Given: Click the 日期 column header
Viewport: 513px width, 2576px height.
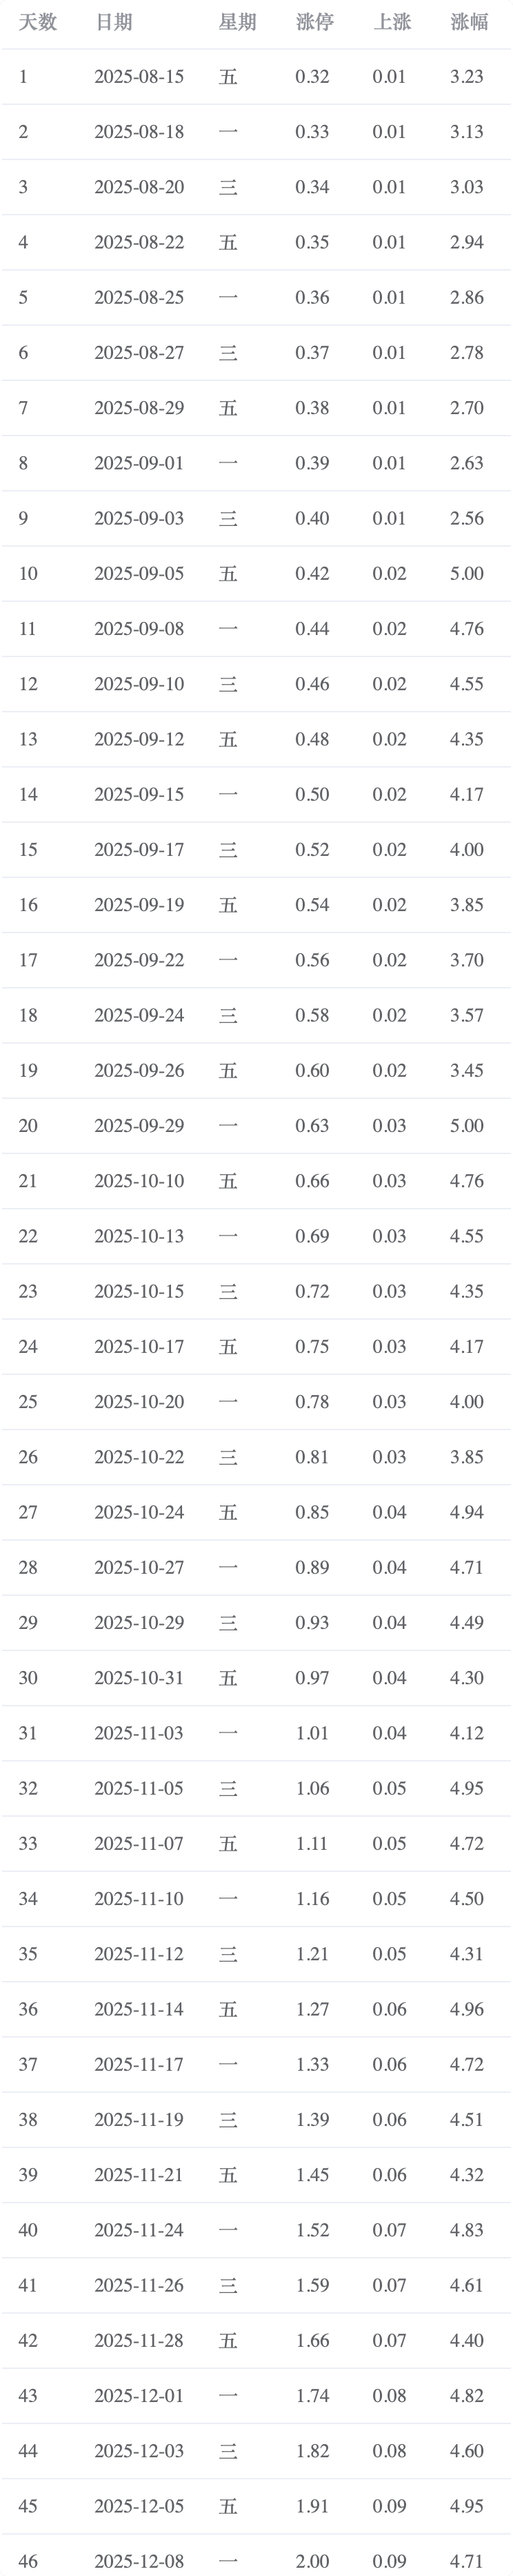Looking at the screenshot, I should coord(114,22).
